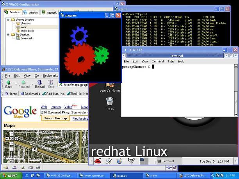Switch to the xterm button on the Windows taskbar
The image size is (239, 179).
point(160,175)
